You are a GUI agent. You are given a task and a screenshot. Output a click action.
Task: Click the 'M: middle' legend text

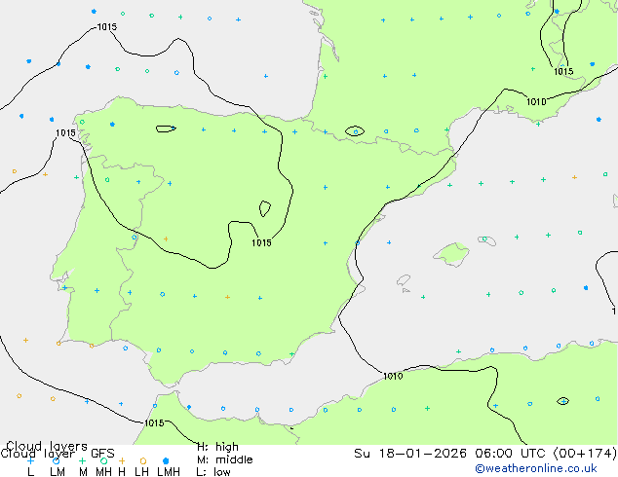(x=224, y=459)
